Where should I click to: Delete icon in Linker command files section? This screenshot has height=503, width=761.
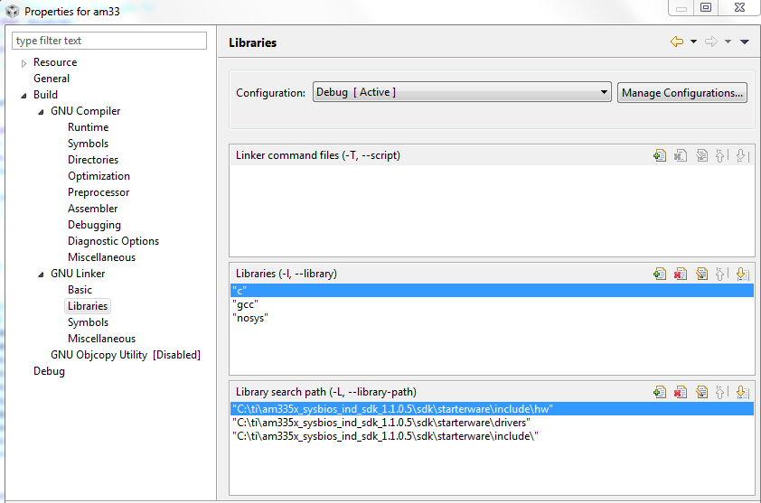click(x=681, y=155)
